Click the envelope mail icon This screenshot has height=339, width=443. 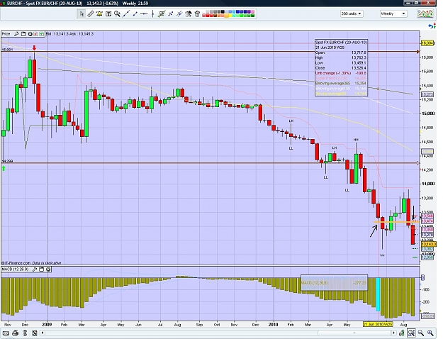pyautogui.click(x=6, y=333)
